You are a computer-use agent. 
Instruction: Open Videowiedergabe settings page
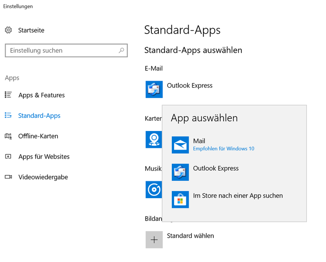43,177
